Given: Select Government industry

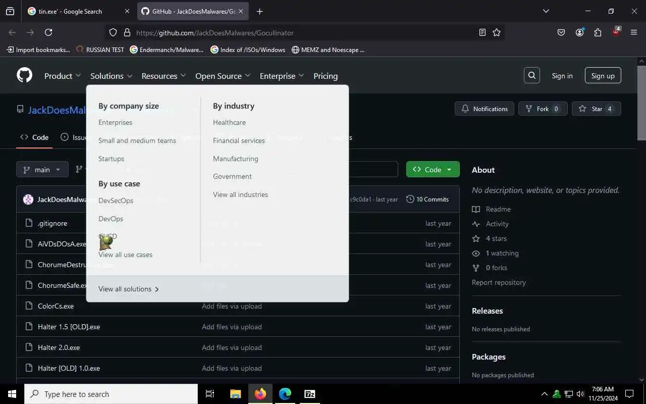Looking at the screenshot, I should coord(232,176).
